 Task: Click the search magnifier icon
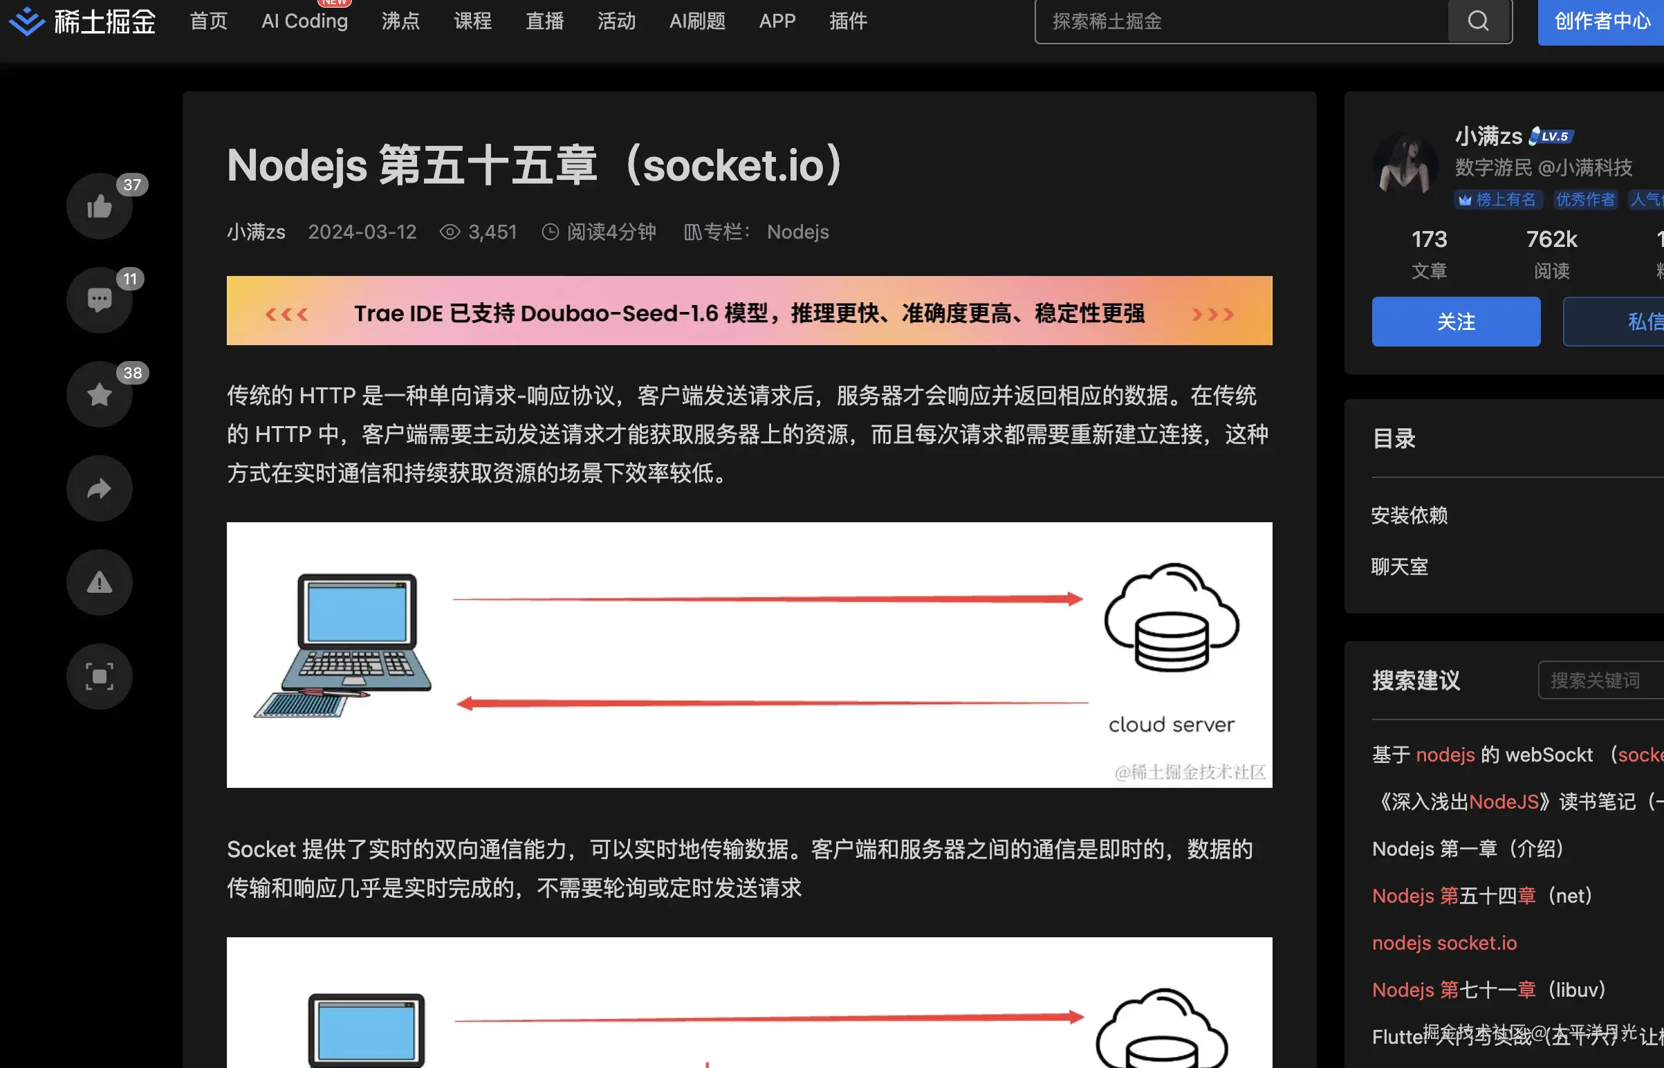[x=1478, y=21]
